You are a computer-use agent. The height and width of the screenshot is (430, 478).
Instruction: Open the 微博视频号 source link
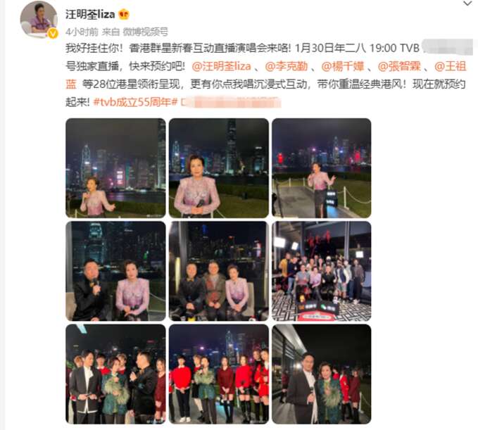pos(145,32)
